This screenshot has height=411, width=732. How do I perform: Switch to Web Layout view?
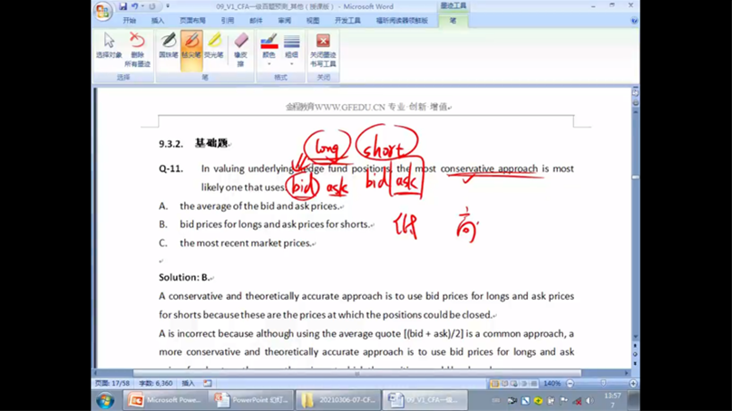coord(514,384)
